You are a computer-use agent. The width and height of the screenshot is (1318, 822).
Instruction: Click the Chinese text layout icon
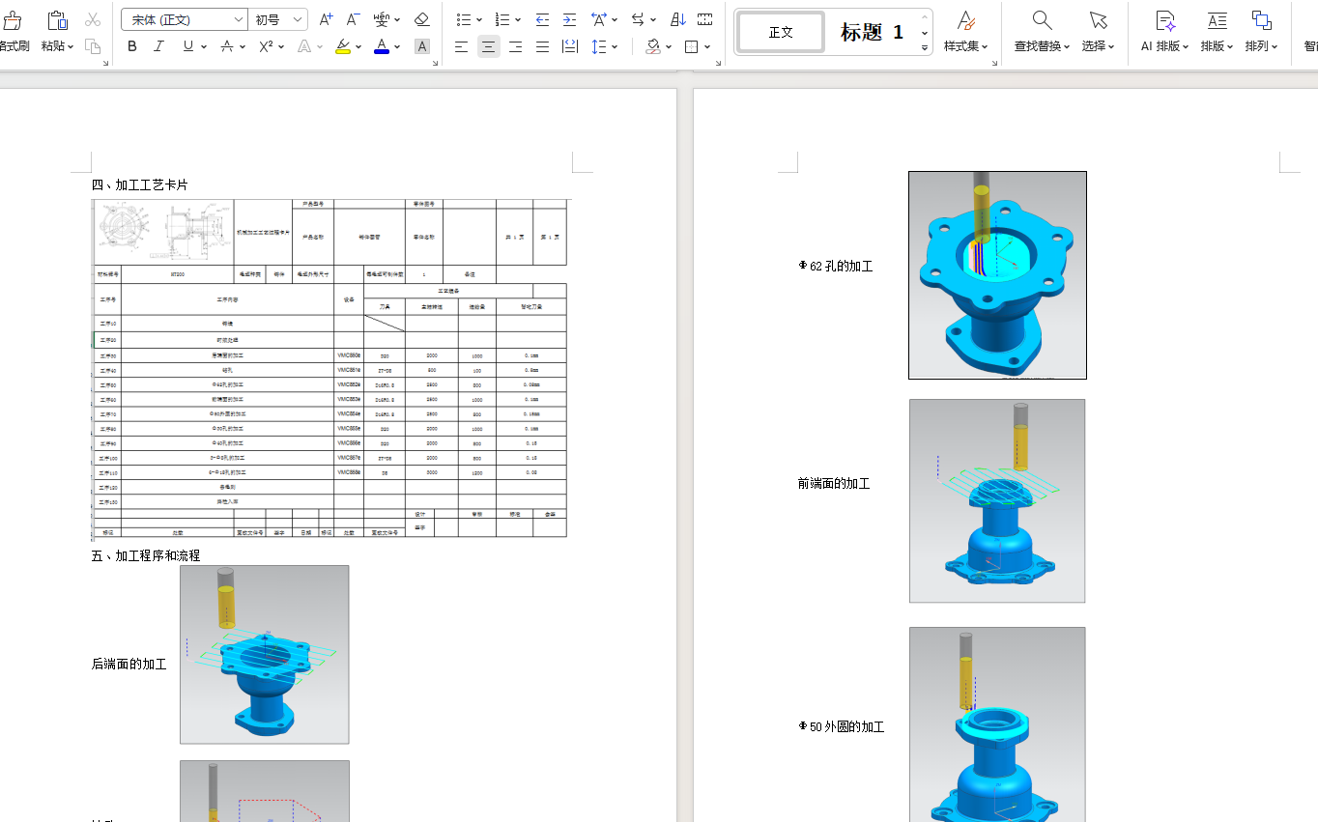pos(599,19)
